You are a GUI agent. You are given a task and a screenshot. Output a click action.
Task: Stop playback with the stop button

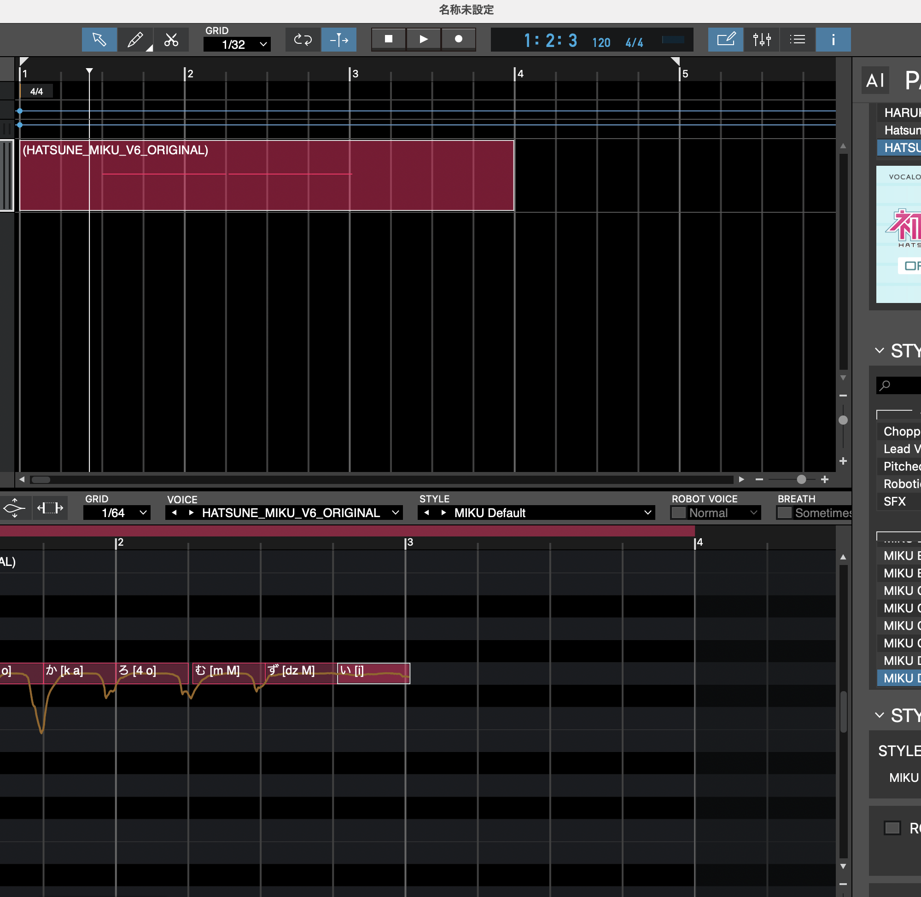(x=389, y=39)
